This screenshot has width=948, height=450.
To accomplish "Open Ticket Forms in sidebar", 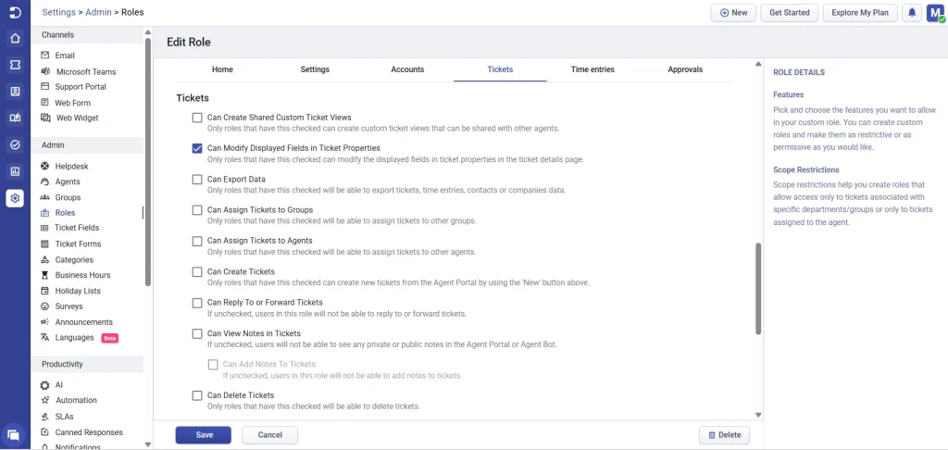I will [78, 244].
